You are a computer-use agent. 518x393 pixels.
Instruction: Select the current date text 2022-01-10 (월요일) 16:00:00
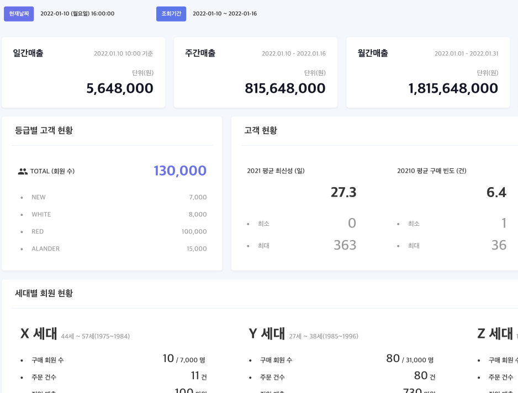[77, 14]
